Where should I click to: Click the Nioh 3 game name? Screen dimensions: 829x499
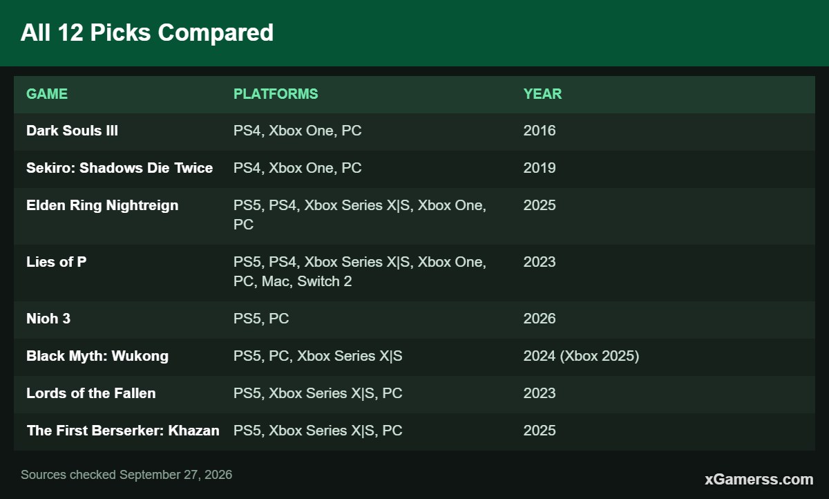(48, 319)
